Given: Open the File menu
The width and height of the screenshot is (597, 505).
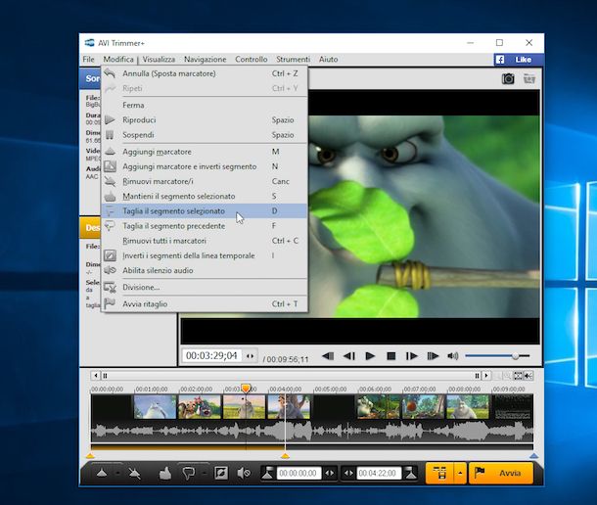Looking at the screenshot, I should [88, 59].
